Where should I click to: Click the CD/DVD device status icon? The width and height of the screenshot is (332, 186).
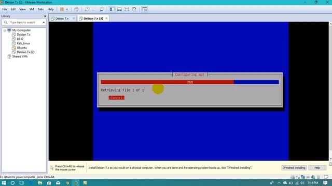(298, 177)
